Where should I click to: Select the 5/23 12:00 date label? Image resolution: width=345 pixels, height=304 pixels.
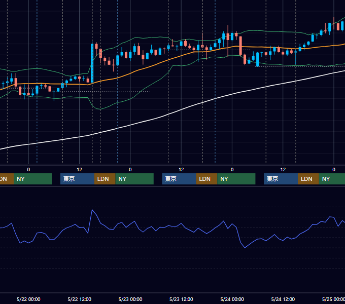(x=181, y=299)
